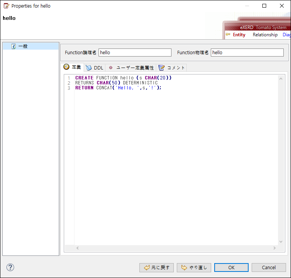Click the down arrow of the editor's vertical scrollbar
291x278 pixels.
[x=281, y=241]
